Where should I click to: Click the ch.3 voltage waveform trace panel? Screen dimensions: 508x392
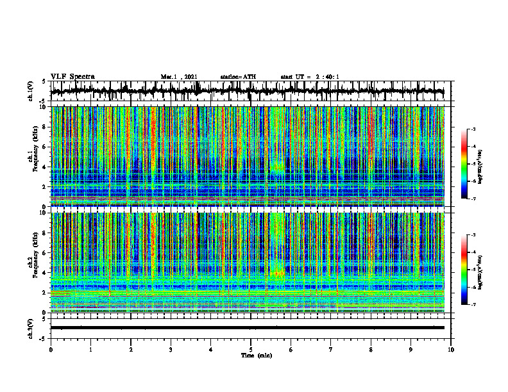[x=251, y=329]
